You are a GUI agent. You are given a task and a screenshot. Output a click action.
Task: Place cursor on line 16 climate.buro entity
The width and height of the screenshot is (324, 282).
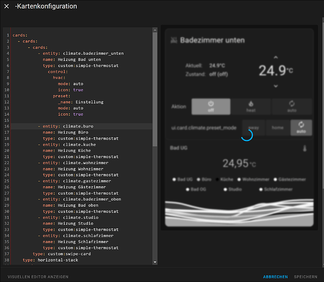coord(78,126)
